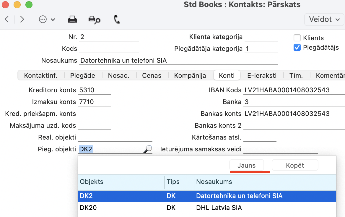Click the magnifier in Pieg. objekti field
Image resolution: width=345 pixels, height=217 pixels.
pyautogui.click(x=147, y=149)
